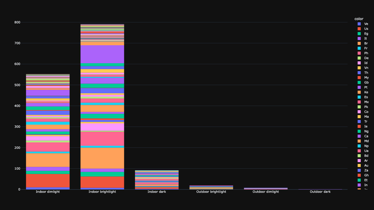Screen dimensions: 374x210
Task: Hide the Ph series via legend
Action: [x=363, y=53]
